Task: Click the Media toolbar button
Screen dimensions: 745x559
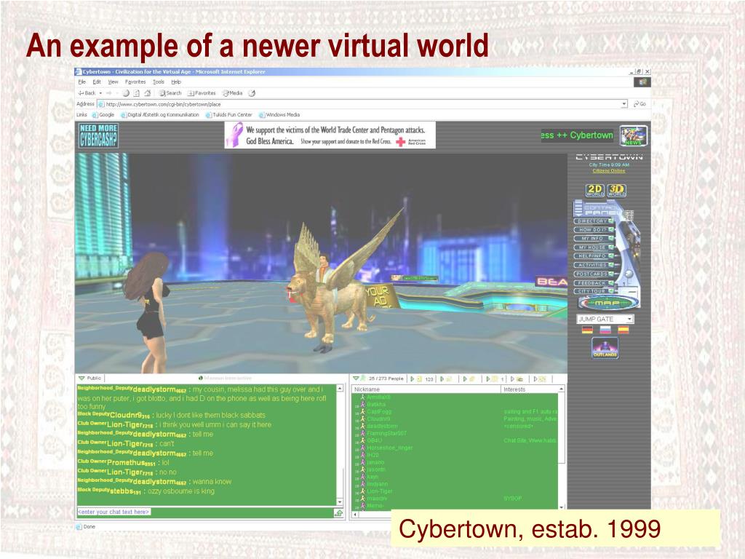Action: tap(233, 93)
